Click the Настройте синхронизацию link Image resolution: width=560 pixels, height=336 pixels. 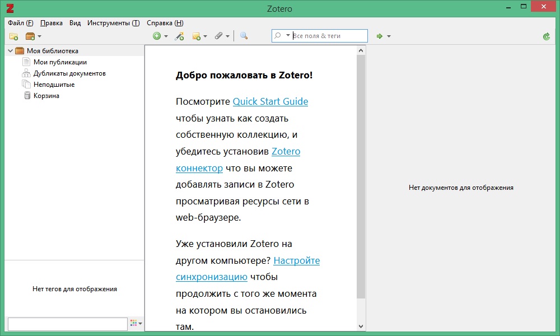pyautogui.click(x=296, y=261)
